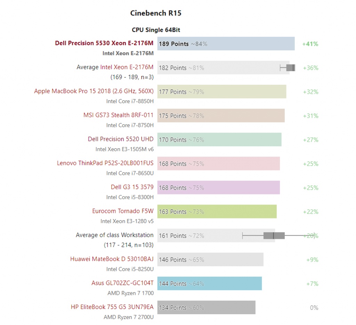This screenshot has width=356, height=325.
Task: Click the 134 Points gray HP bar
Action: tap(207, 308)
